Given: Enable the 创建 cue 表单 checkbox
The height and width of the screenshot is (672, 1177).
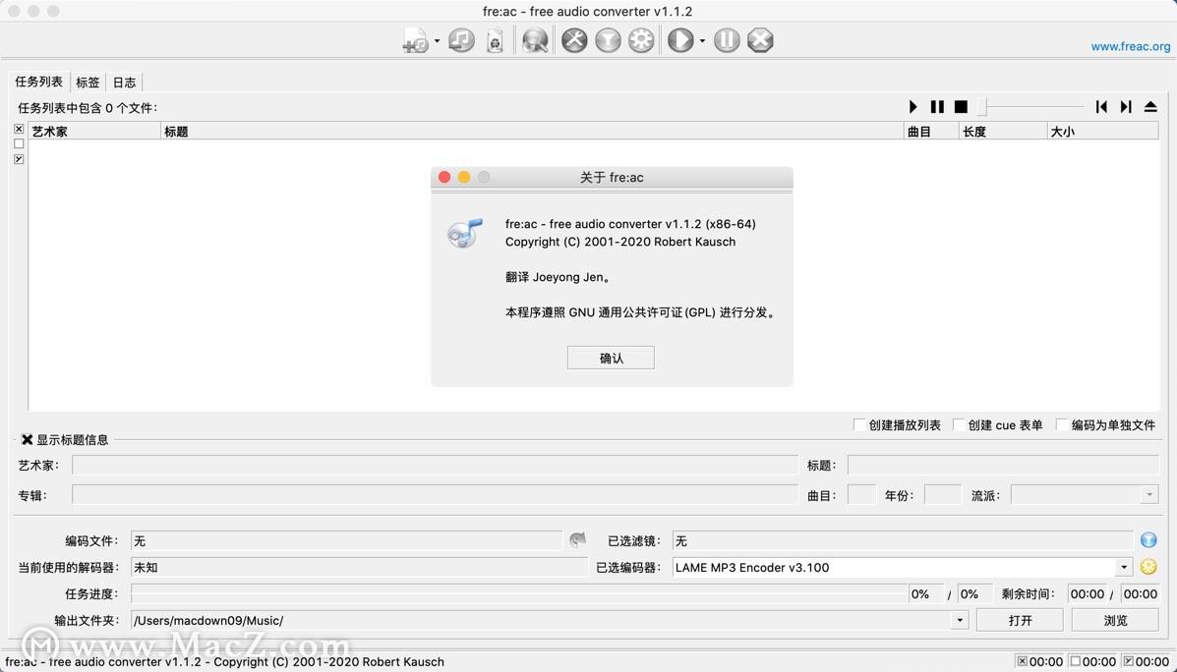Looking at the screenshot, I should [x=959, y=425].
